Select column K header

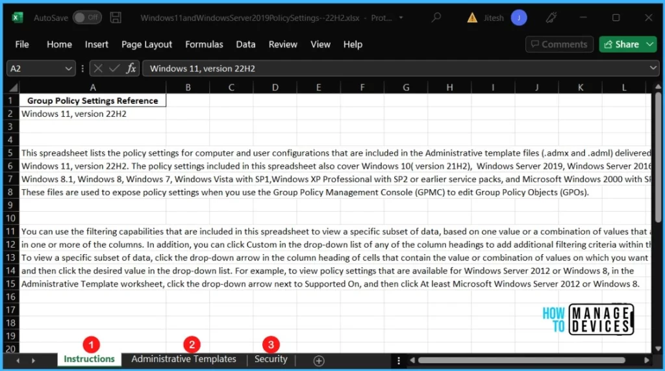tap(580, 88)
